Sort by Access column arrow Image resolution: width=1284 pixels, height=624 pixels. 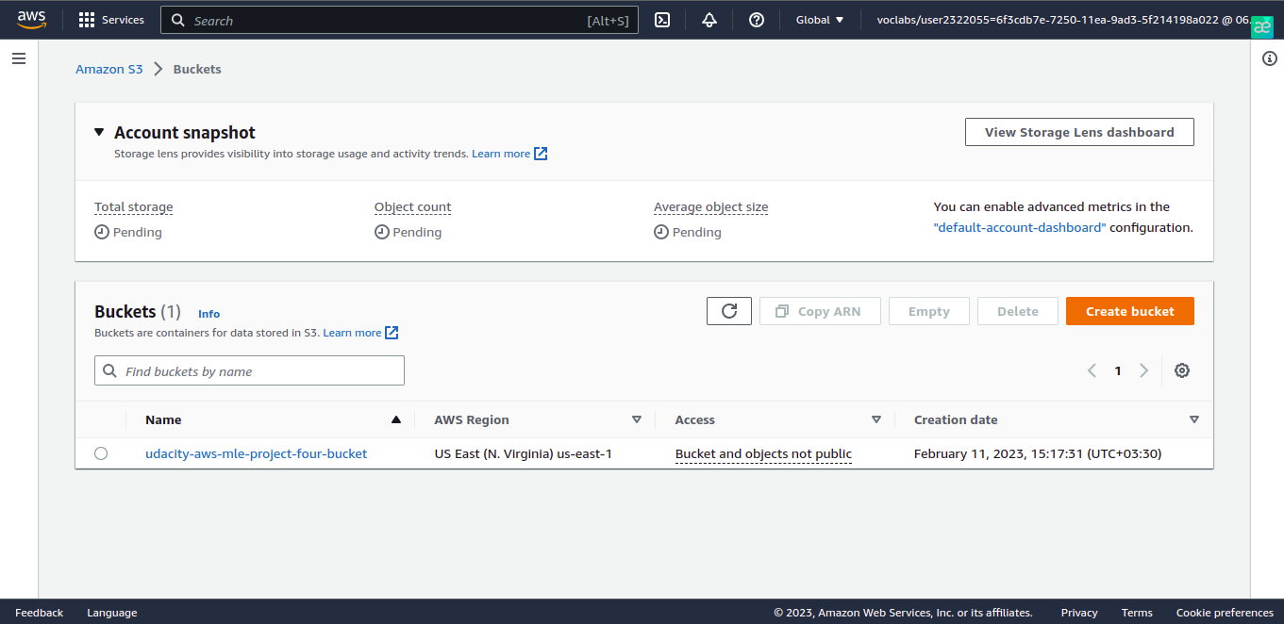click(x=876, y=419)
